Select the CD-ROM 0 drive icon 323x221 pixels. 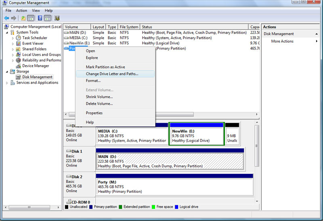(68, 202)
